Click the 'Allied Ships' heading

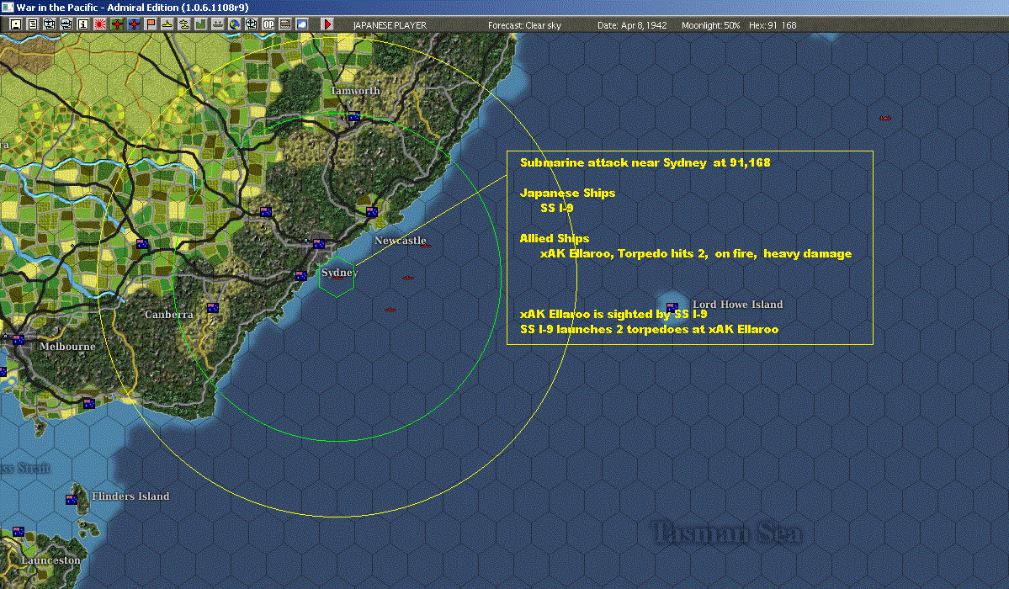pos(554,238)
